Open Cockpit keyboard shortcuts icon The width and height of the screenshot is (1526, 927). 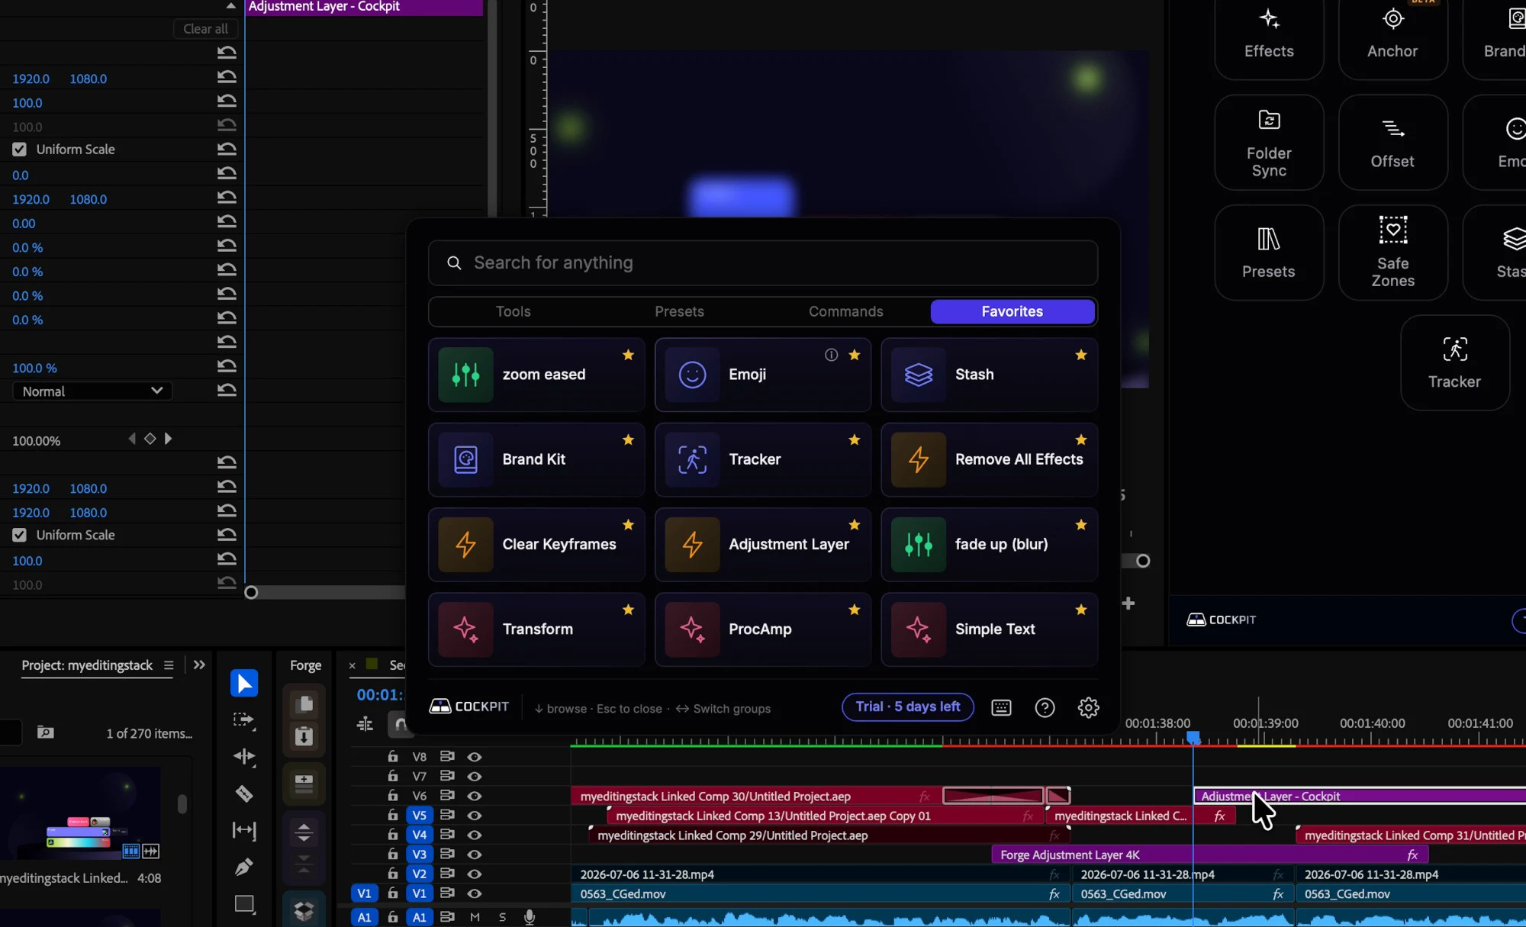[1001, 707]
